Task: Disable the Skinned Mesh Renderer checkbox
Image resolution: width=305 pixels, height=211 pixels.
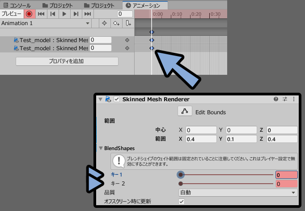Action: click(117, 99)
